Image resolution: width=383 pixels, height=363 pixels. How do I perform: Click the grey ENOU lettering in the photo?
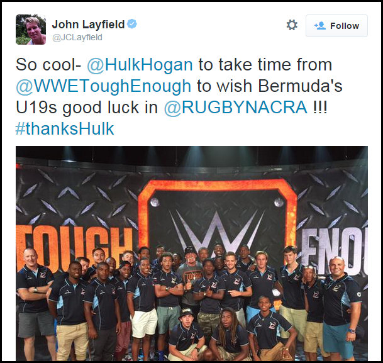tap(335, 249)
